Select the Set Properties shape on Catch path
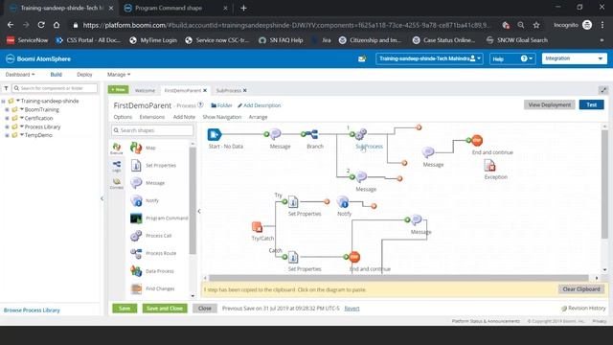The height and width of the screenshot is (345, 613). 293,257
